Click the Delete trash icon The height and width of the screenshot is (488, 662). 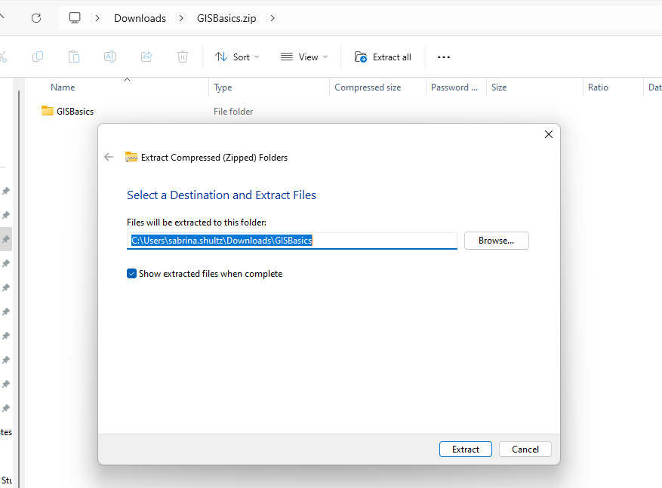[x=183, y=57]
